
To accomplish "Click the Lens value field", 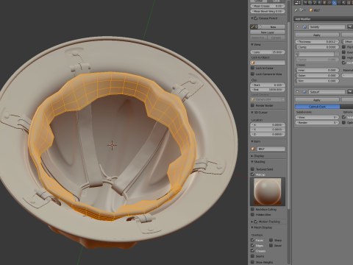I will 268,52.
